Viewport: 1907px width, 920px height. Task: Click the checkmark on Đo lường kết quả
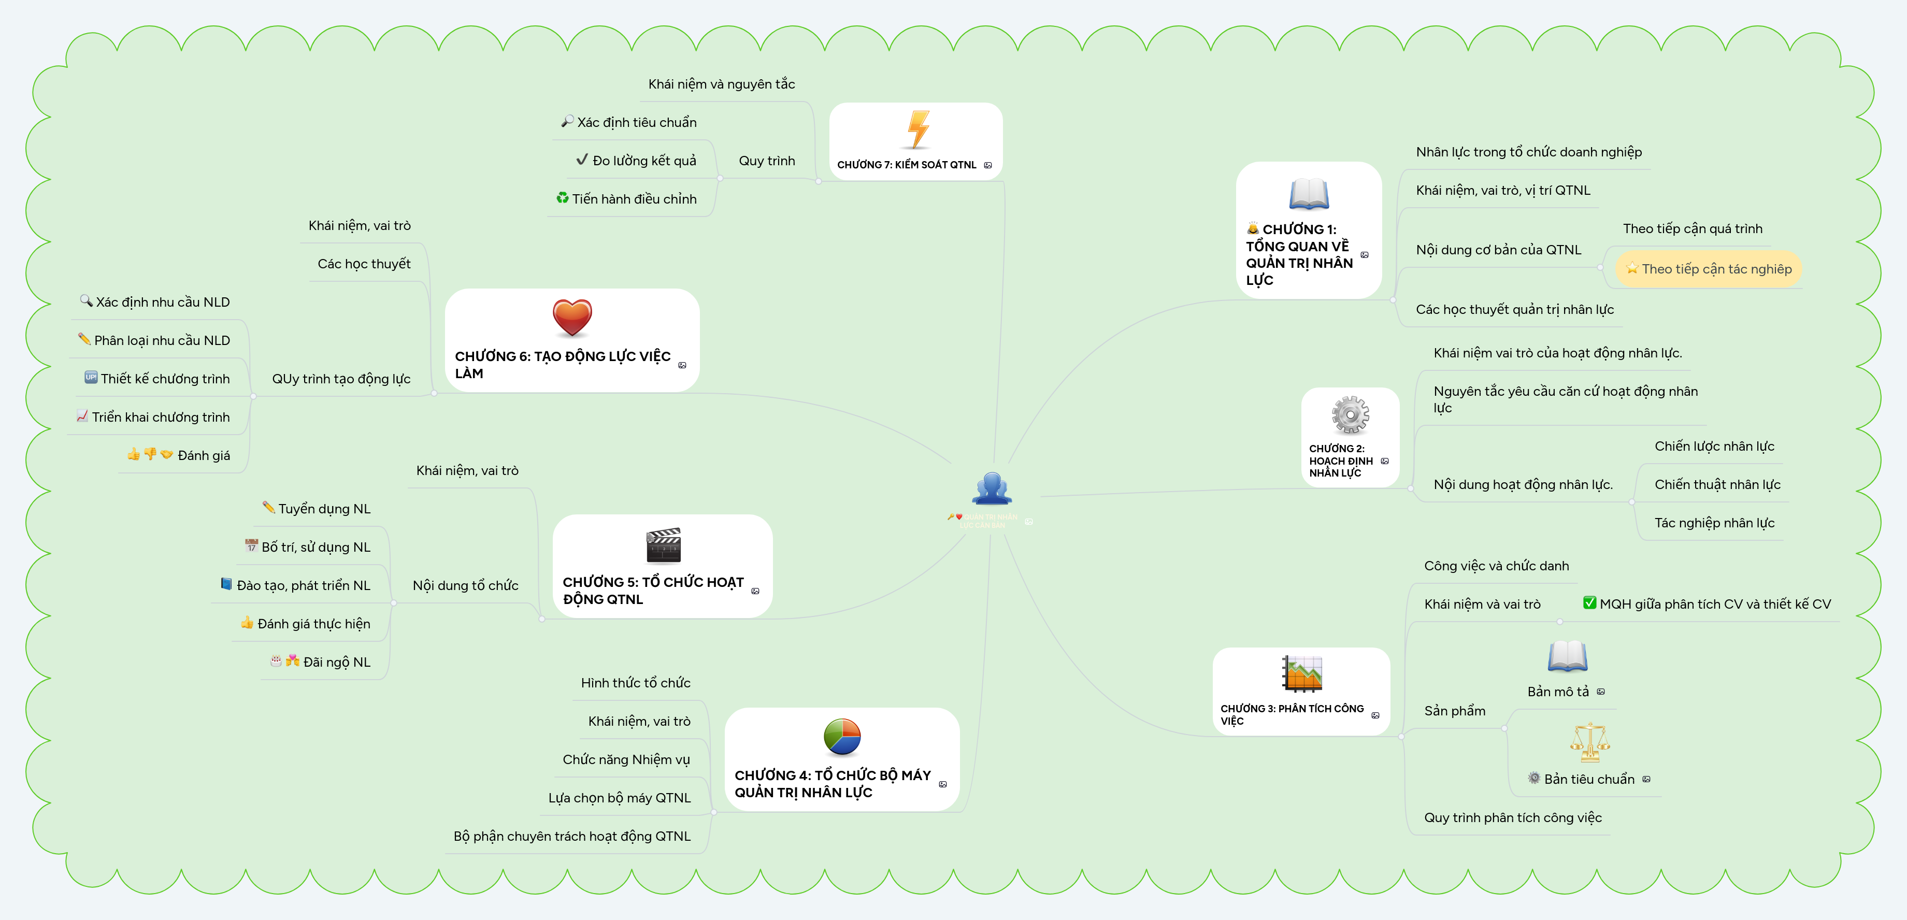coord(582,159)
